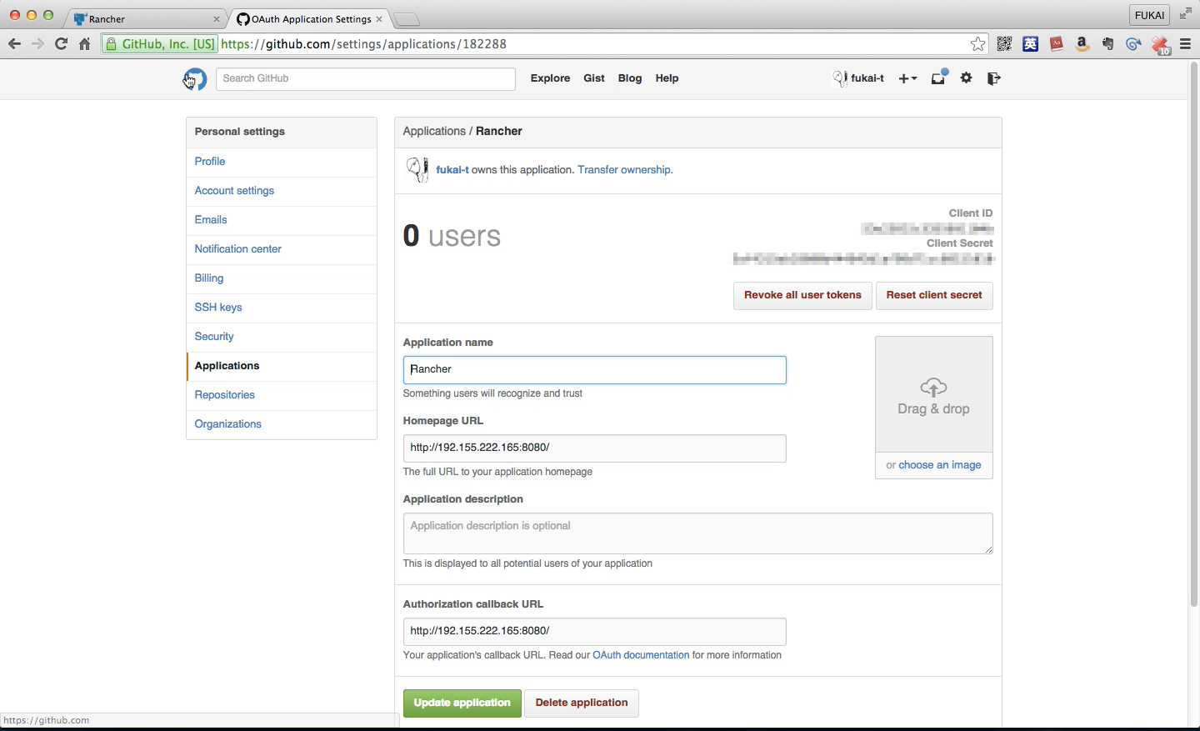Click fukai-t owner link
Image resolution: width=1200 pixels, height=731 pixels.
(x=452, y=170)
